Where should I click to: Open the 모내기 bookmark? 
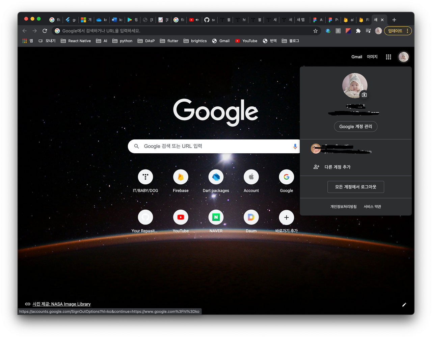(47, 41)
